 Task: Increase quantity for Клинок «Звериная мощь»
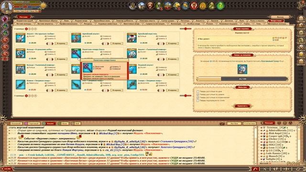tap(52, 90)
